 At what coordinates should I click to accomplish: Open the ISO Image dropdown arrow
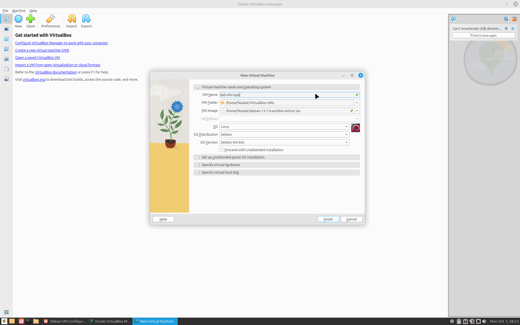pyautogui.click(x=357, y=111)
